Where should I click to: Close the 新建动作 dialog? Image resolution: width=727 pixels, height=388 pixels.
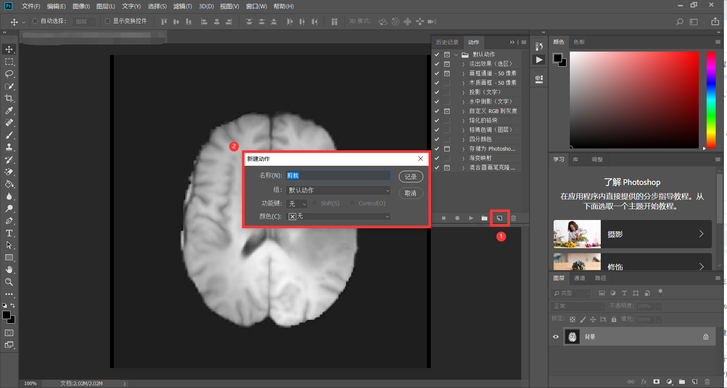pyautogui.click(x=421, y=159)
